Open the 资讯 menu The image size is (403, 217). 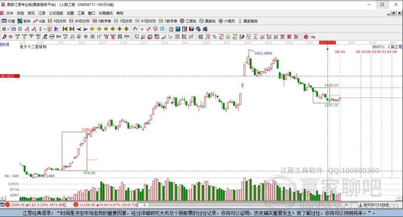point(31,13)
